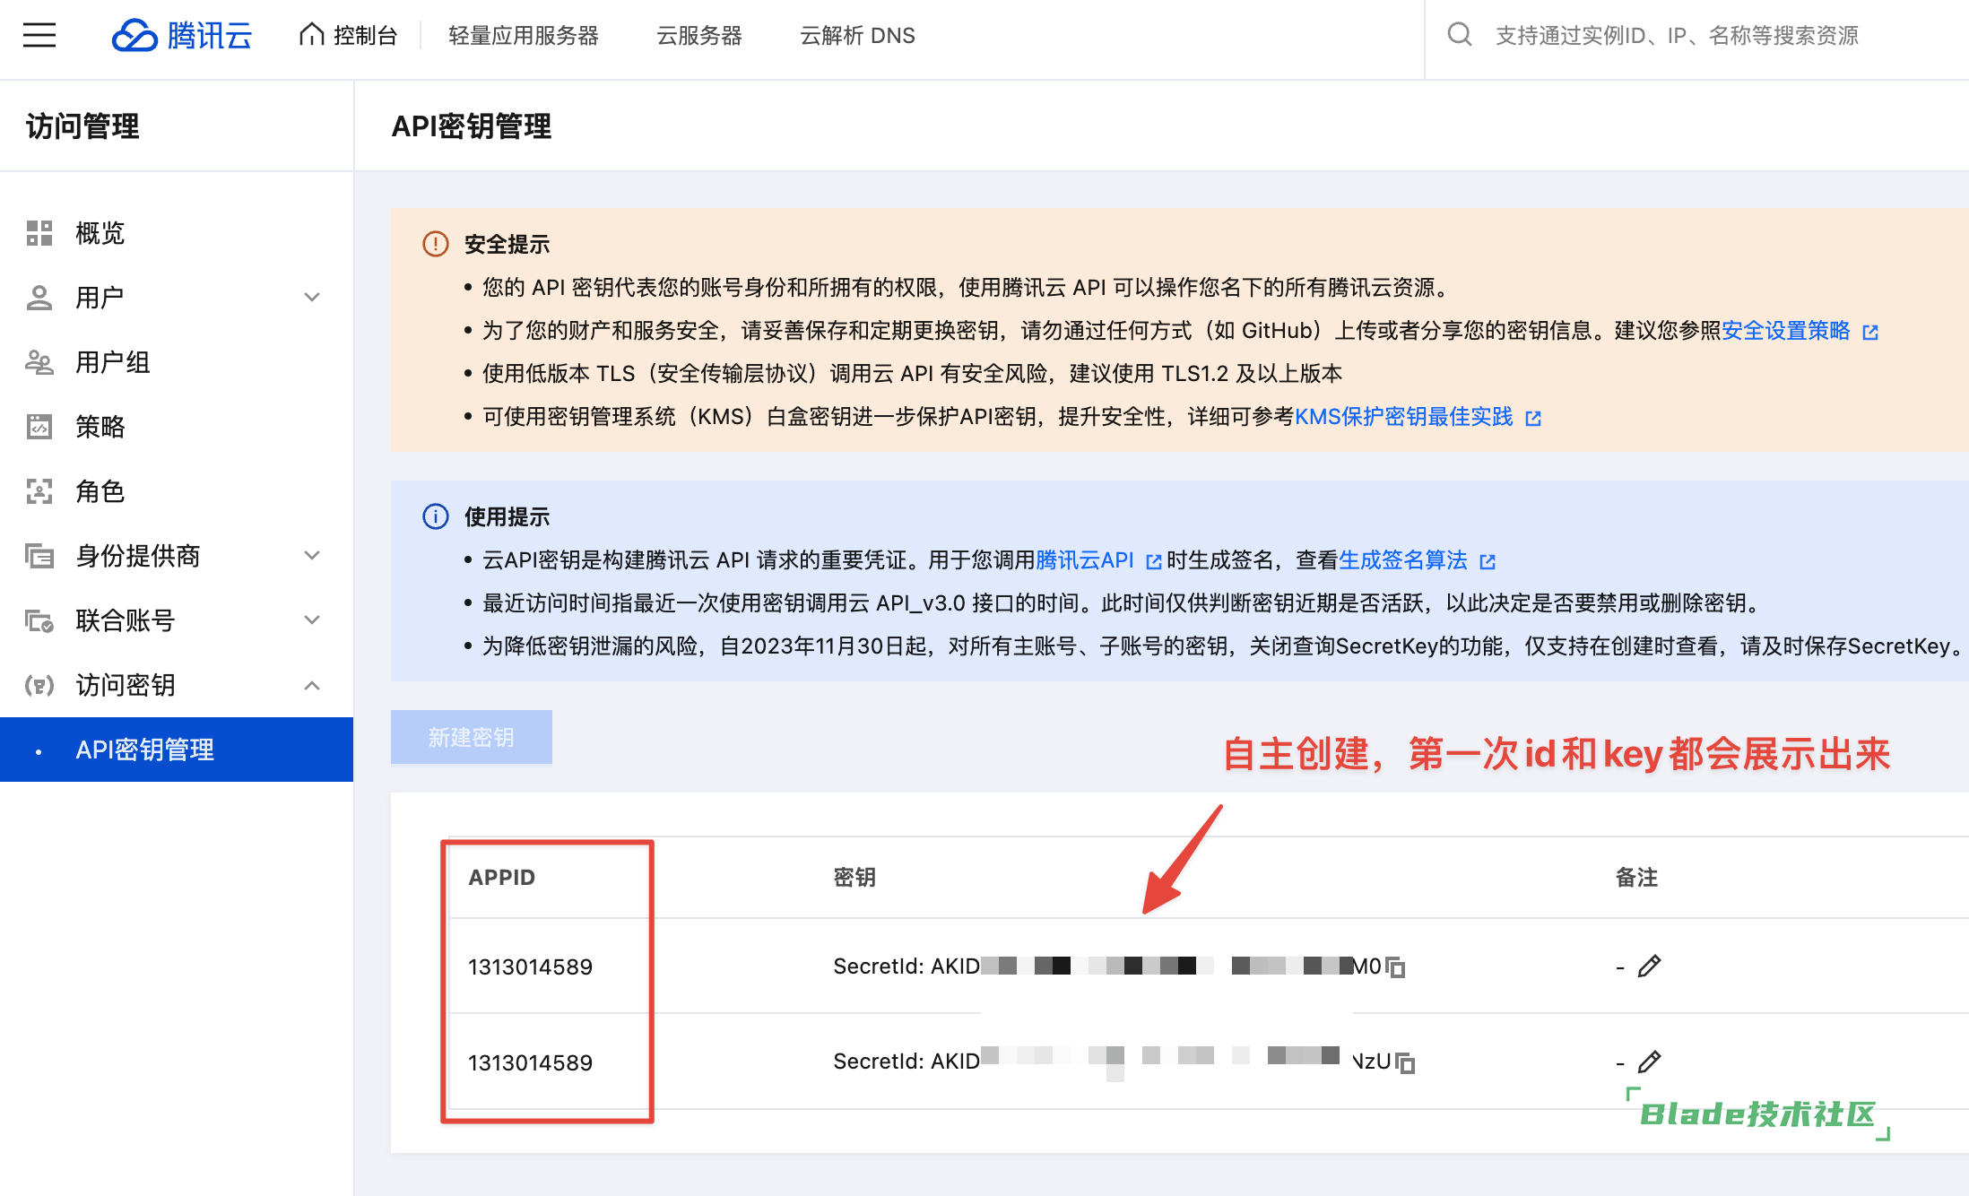
Task: Click APPID 1313014589 in first row
Action: (530, 966)
